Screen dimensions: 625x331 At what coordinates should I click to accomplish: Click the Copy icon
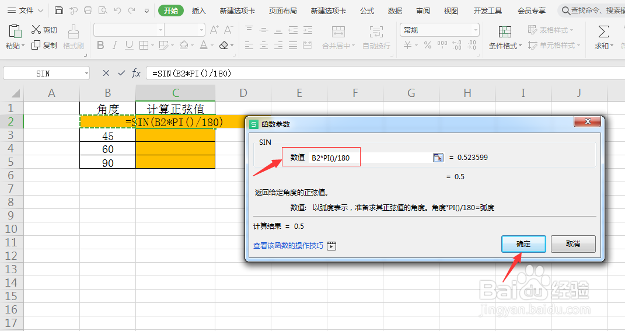(x=36, y=45)
